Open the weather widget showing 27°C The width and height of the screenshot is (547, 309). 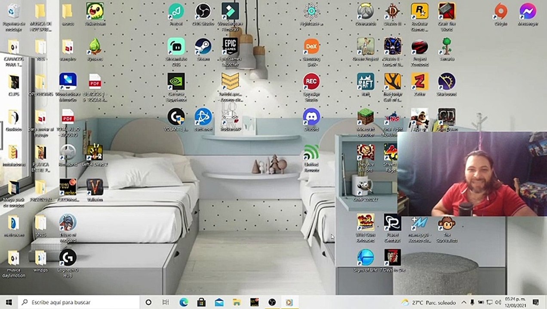pos(428,302)
